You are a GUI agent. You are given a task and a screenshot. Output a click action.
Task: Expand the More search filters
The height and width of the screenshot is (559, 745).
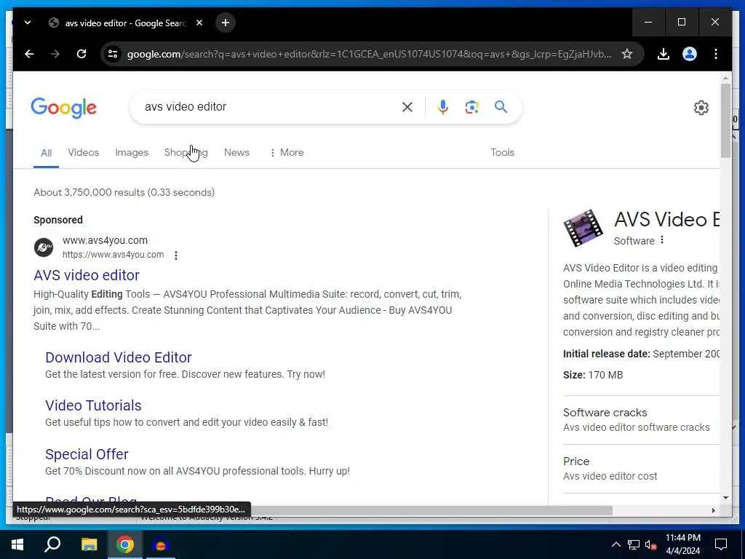click(x=287, y=153)
